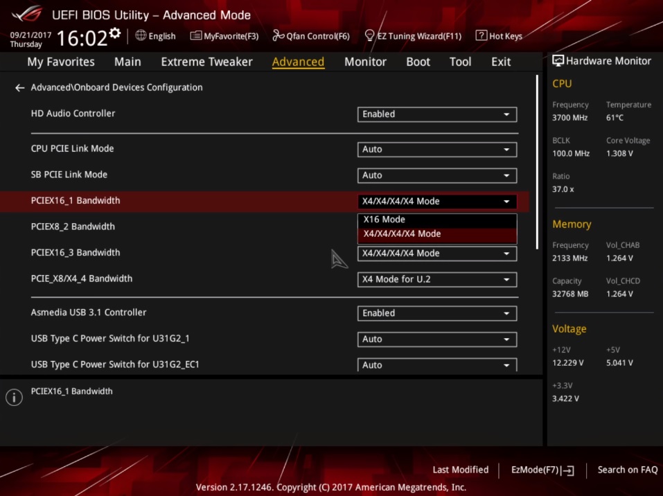Click the 16:02 clock display
The height and width of the screenshot is (496, 663).
click(x=82, y=38)
